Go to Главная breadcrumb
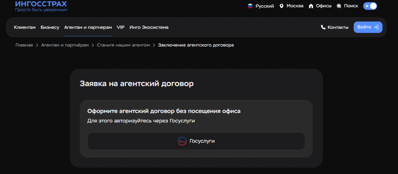This screenshot has width=398, height=174. coord(24,45)
